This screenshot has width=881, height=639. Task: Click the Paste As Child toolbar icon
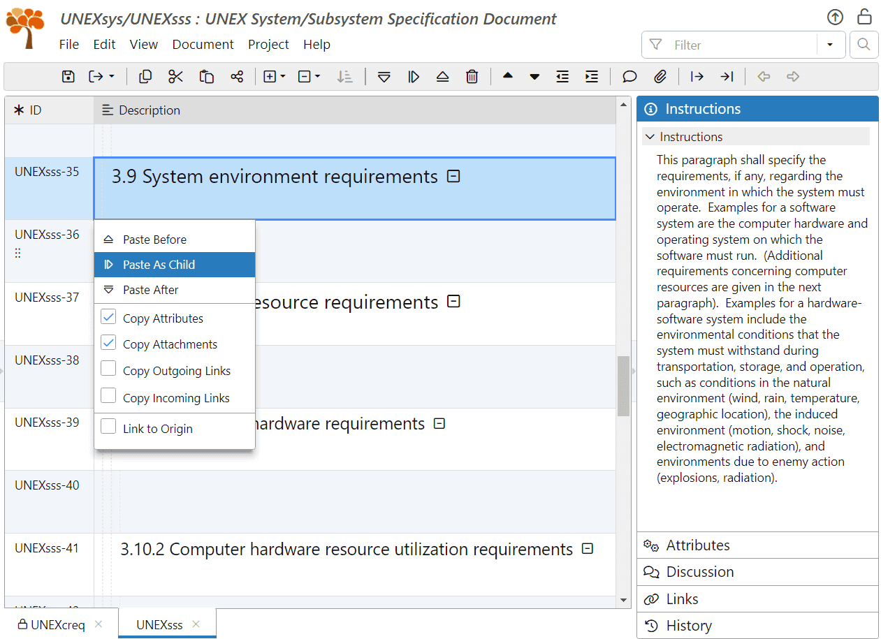(414, 77)
